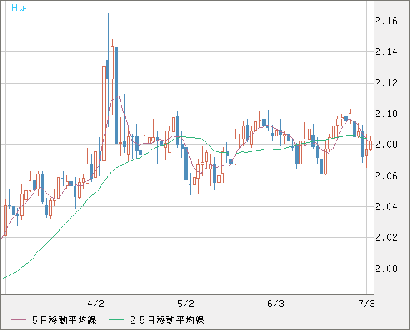
Task: Click the 日足 label at top left
Action: click(x=19, y=8)
